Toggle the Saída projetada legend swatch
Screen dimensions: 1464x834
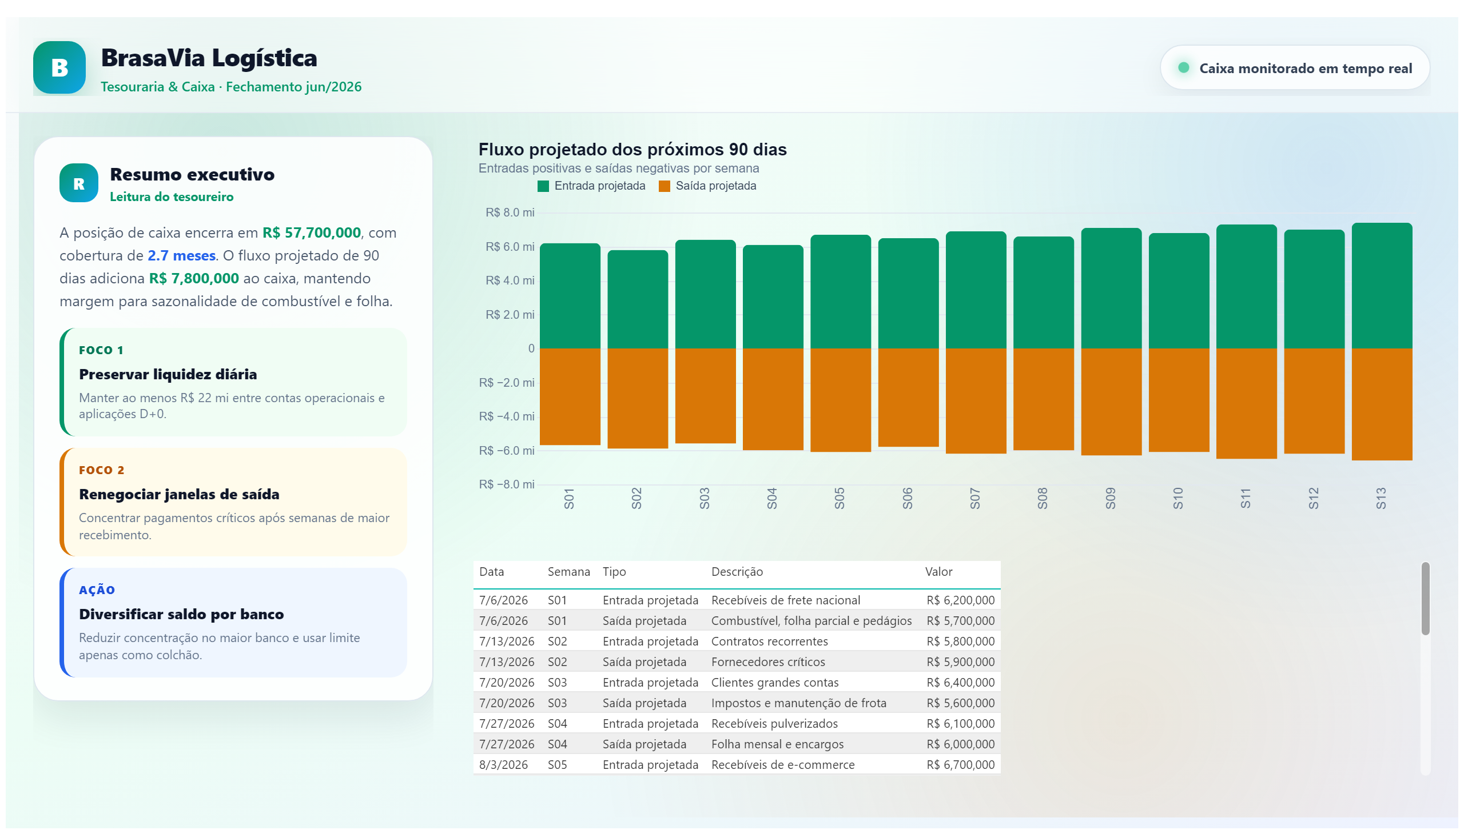tap(664, 186)
